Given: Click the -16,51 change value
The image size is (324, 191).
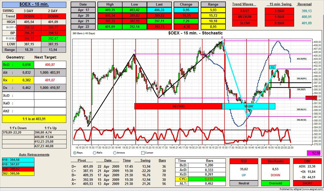Looking at the screenshot, I should click(x=186, y=16).
